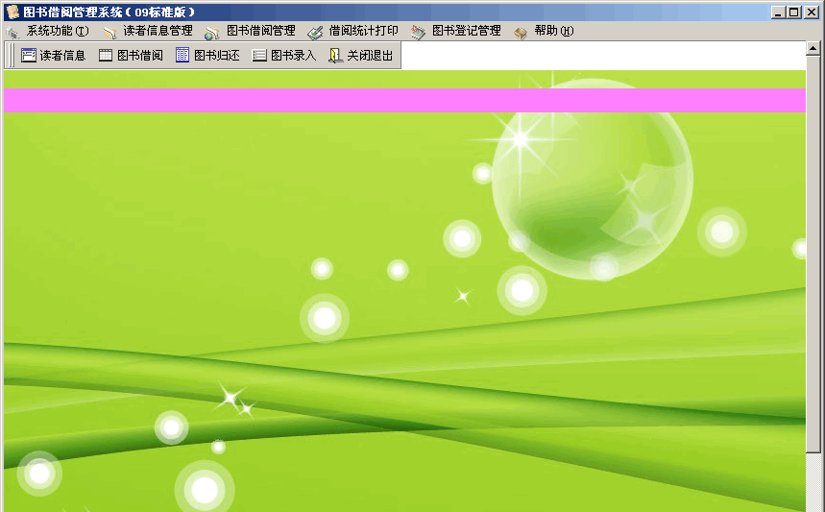Click the application icon in title bar
The image size is (825, 512).
[x=12, y=12]
